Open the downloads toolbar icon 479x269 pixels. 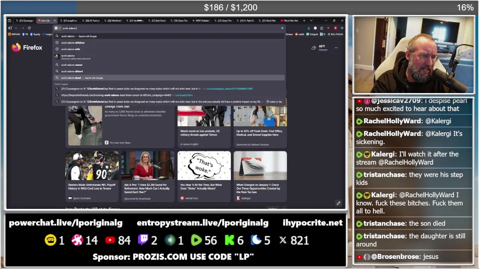(309, 28)
